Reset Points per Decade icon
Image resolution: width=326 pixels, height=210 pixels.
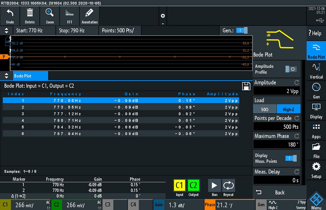(x=297, y=118)
